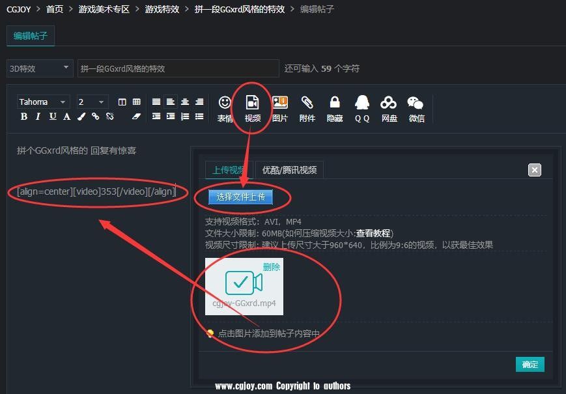Align text left
This screenshot has width=566, height=394.
click(171, 102)
